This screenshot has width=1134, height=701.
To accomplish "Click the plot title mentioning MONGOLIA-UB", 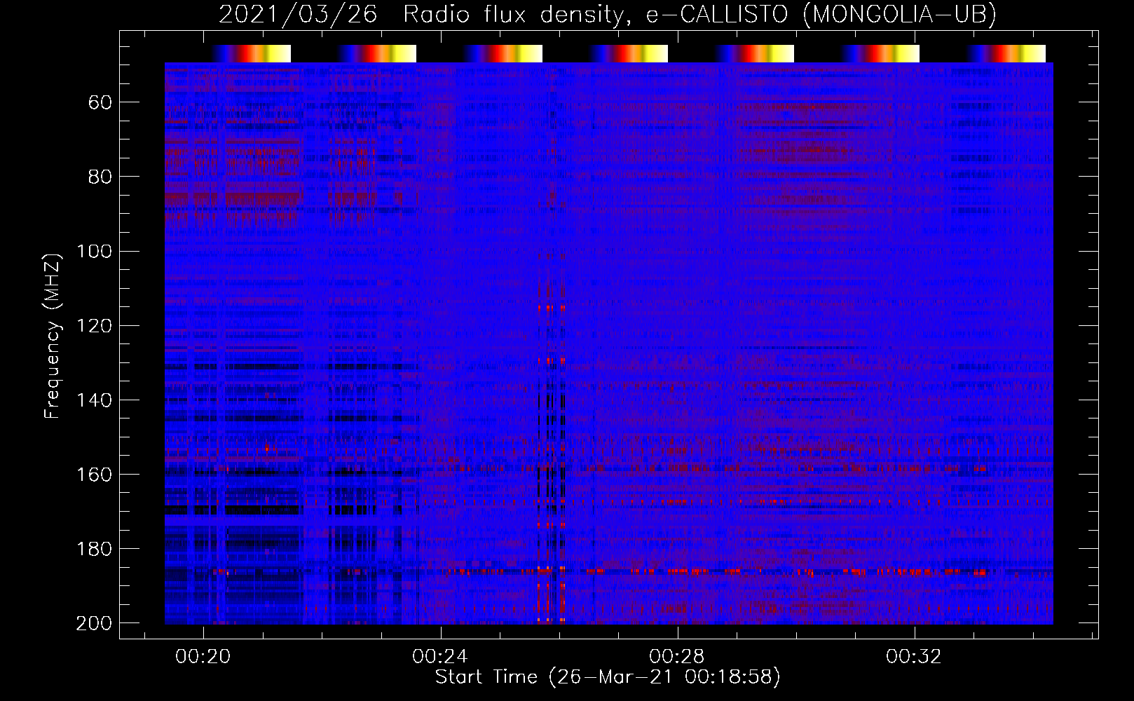I will tap(608, 14).
